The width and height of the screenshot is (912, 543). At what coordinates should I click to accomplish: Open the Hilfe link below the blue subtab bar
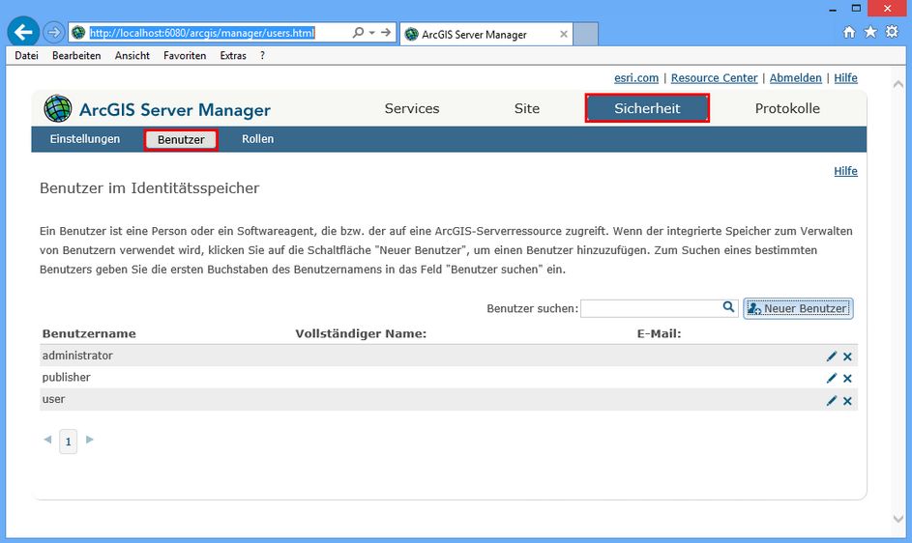pyautogui.click(x=845, y=171)
